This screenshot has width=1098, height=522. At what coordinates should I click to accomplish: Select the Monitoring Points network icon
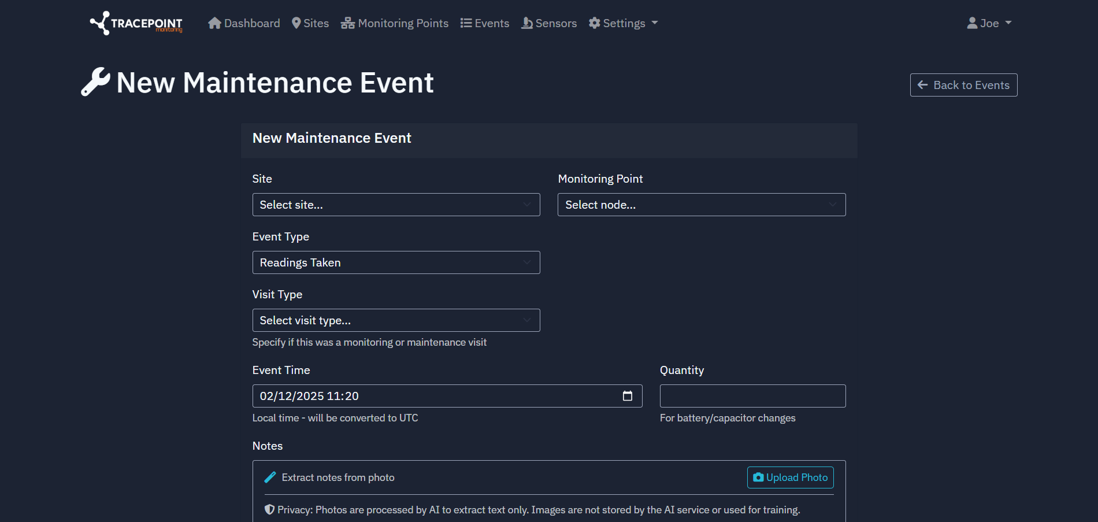point(347,23)
